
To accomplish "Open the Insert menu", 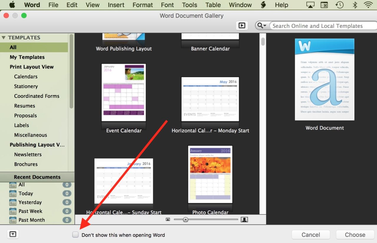I will tap(116, 5).
